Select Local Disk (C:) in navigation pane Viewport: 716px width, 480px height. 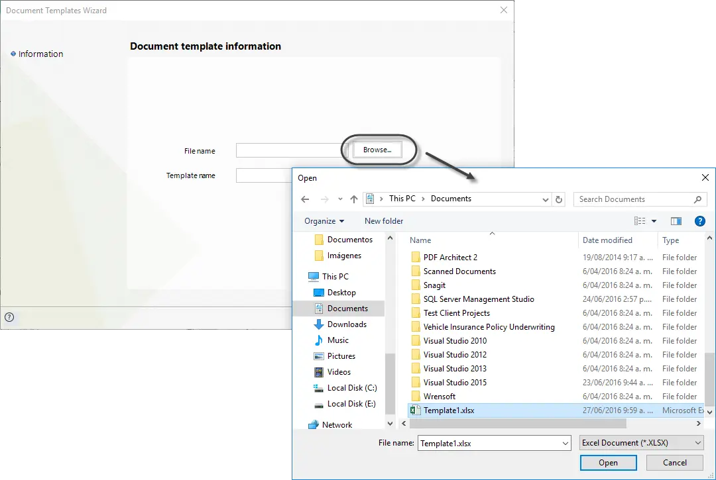pyautogui.click(x=345, y=388)
